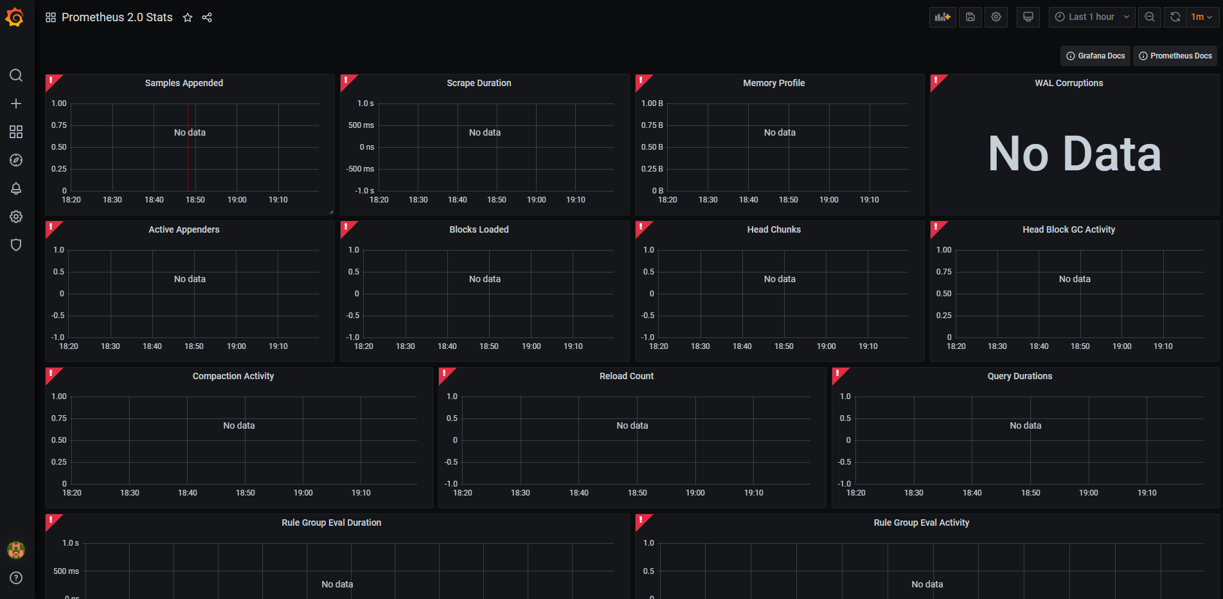Screen dimensions: 1223x599
Task: Toggle the cycle view mode monitor icon
Action: 1028,17
